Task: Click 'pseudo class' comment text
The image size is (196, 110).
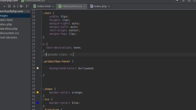Action: 57,55
